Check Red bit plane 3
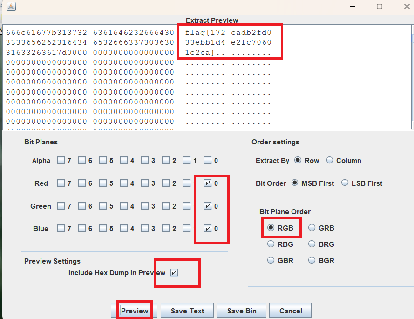Image resolution: width=414 pixels, height=319 pixels. 145,183
